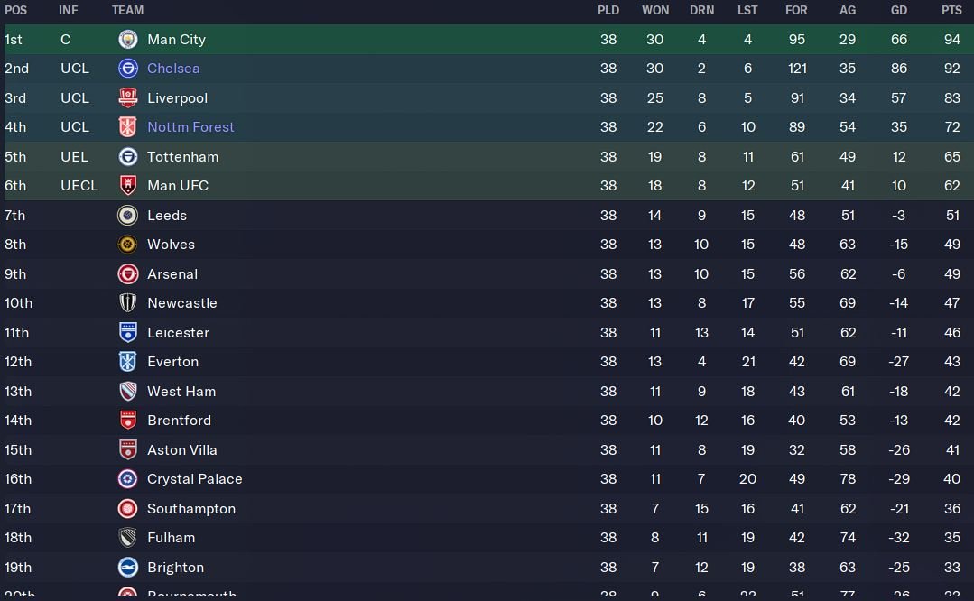
Task: Sort by the TEAM column header
Action: click(127, 10)
